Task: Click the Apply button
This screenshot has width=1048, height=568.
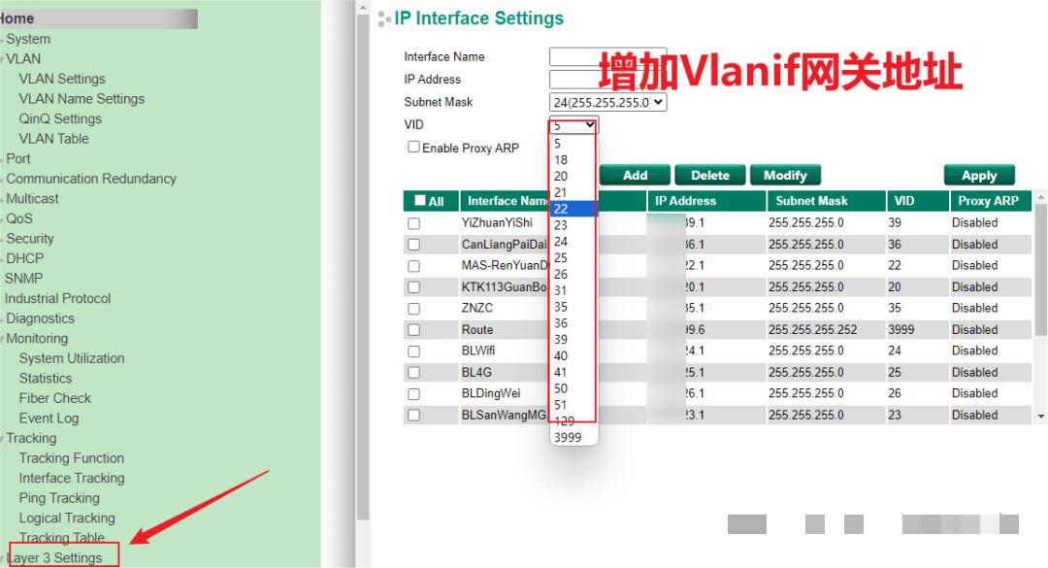Action: (x=979, y=176)
